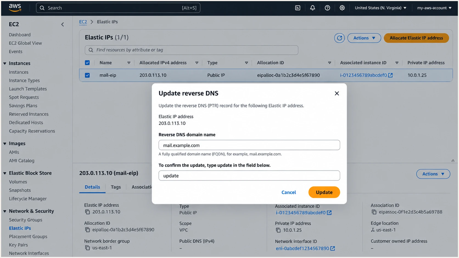Open instance i-0123456789abcdef0 link in table

(363, 75)
